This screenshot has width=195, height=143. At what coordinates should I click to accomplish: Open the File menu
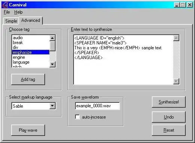[7, 12]
